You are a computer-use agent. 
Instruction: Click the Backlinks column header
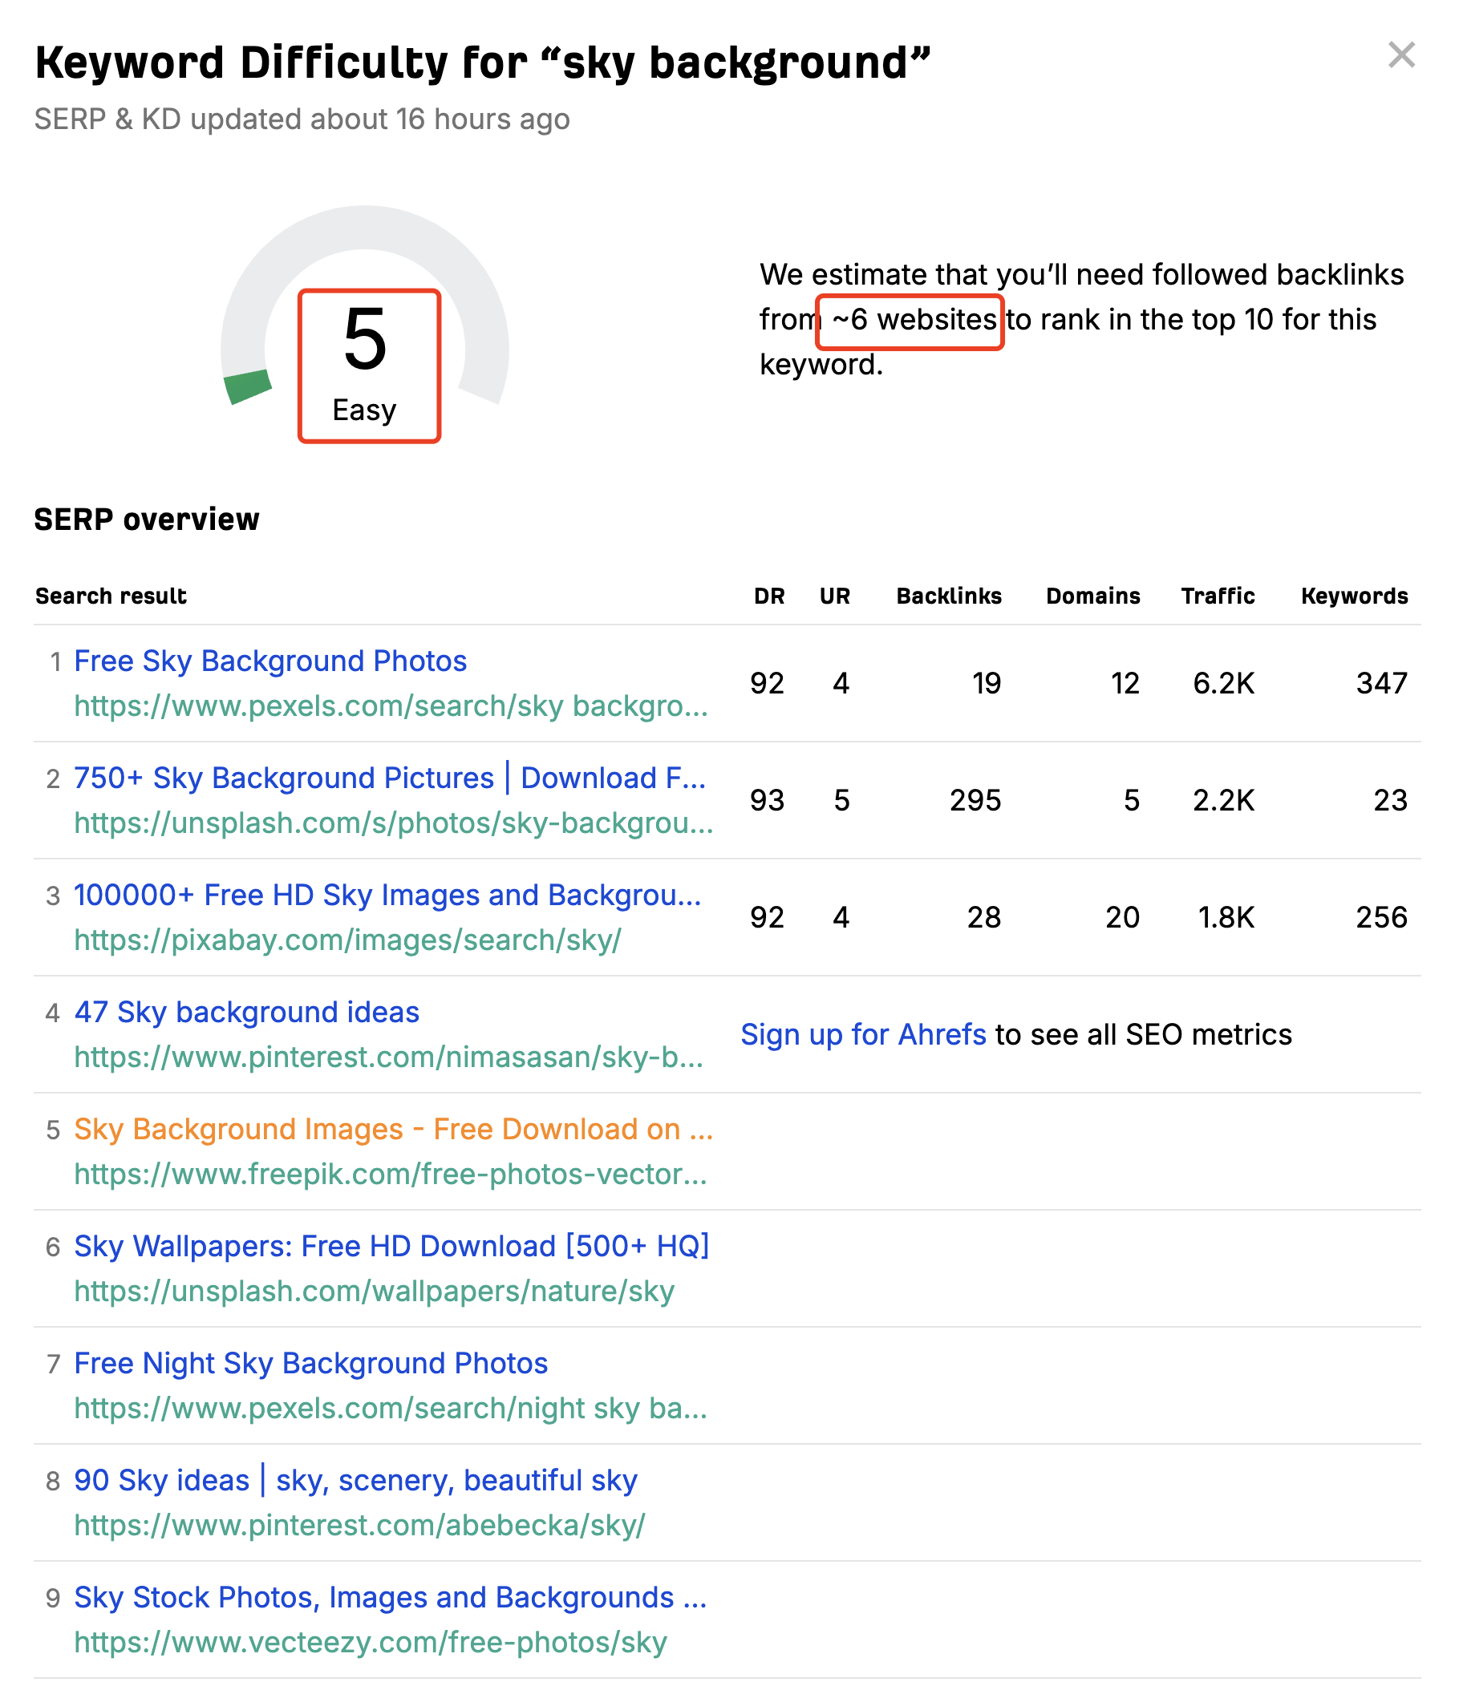tap(949, 596)
